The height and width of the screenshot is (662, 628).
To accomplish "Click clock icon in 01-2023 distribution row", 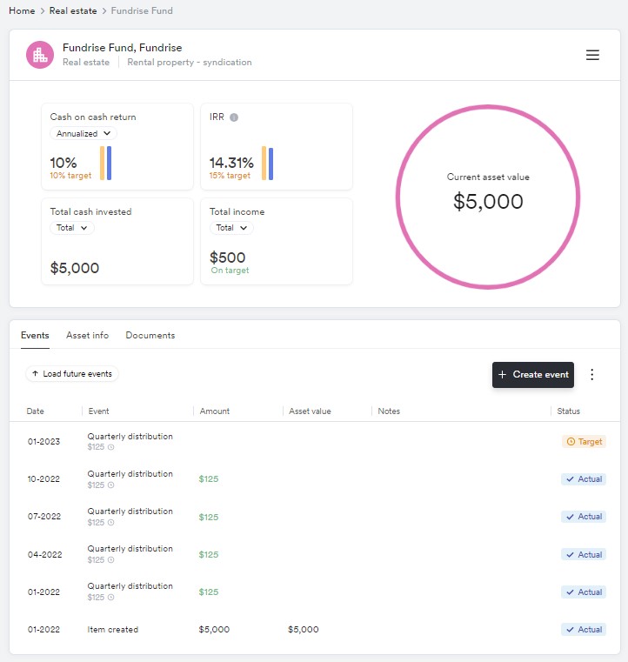I will [x=111, y=447].
